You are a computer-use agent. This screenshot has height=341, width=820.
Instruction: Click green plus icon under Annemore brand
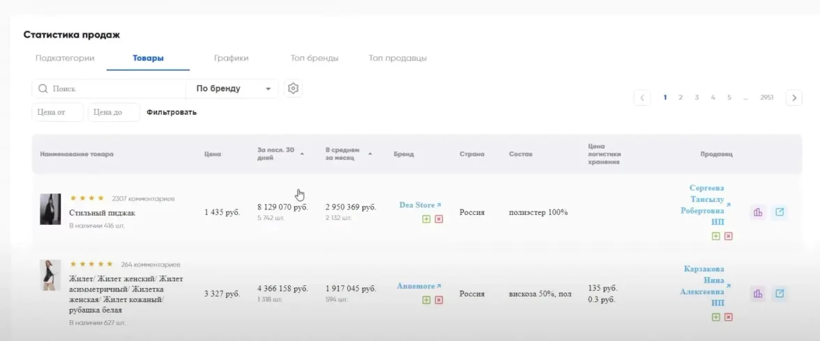425,300
